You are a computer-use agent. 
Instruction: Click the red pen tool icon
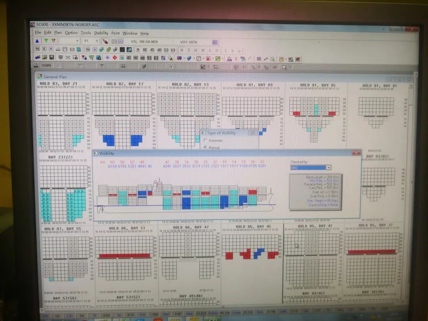105,41
